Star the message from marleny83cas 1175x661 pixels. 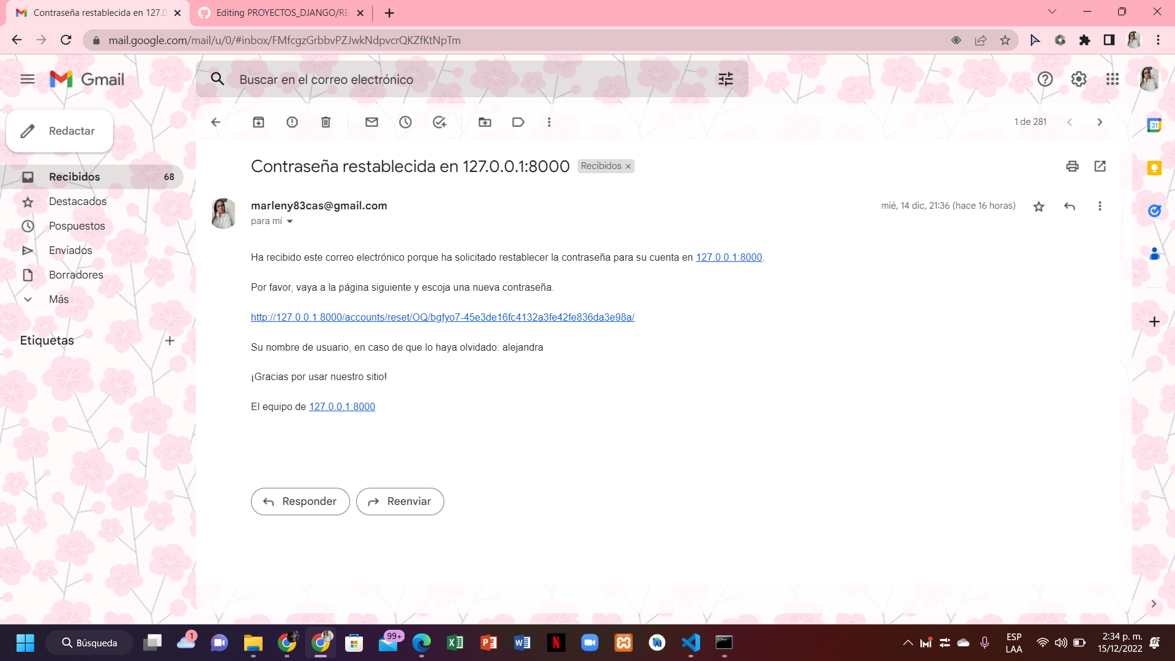(1039, 206)
